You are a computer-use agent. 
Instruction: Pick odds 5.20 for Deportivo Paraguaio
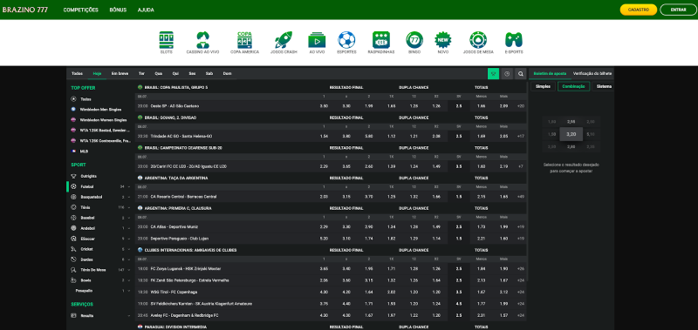(x=324, y=238)
